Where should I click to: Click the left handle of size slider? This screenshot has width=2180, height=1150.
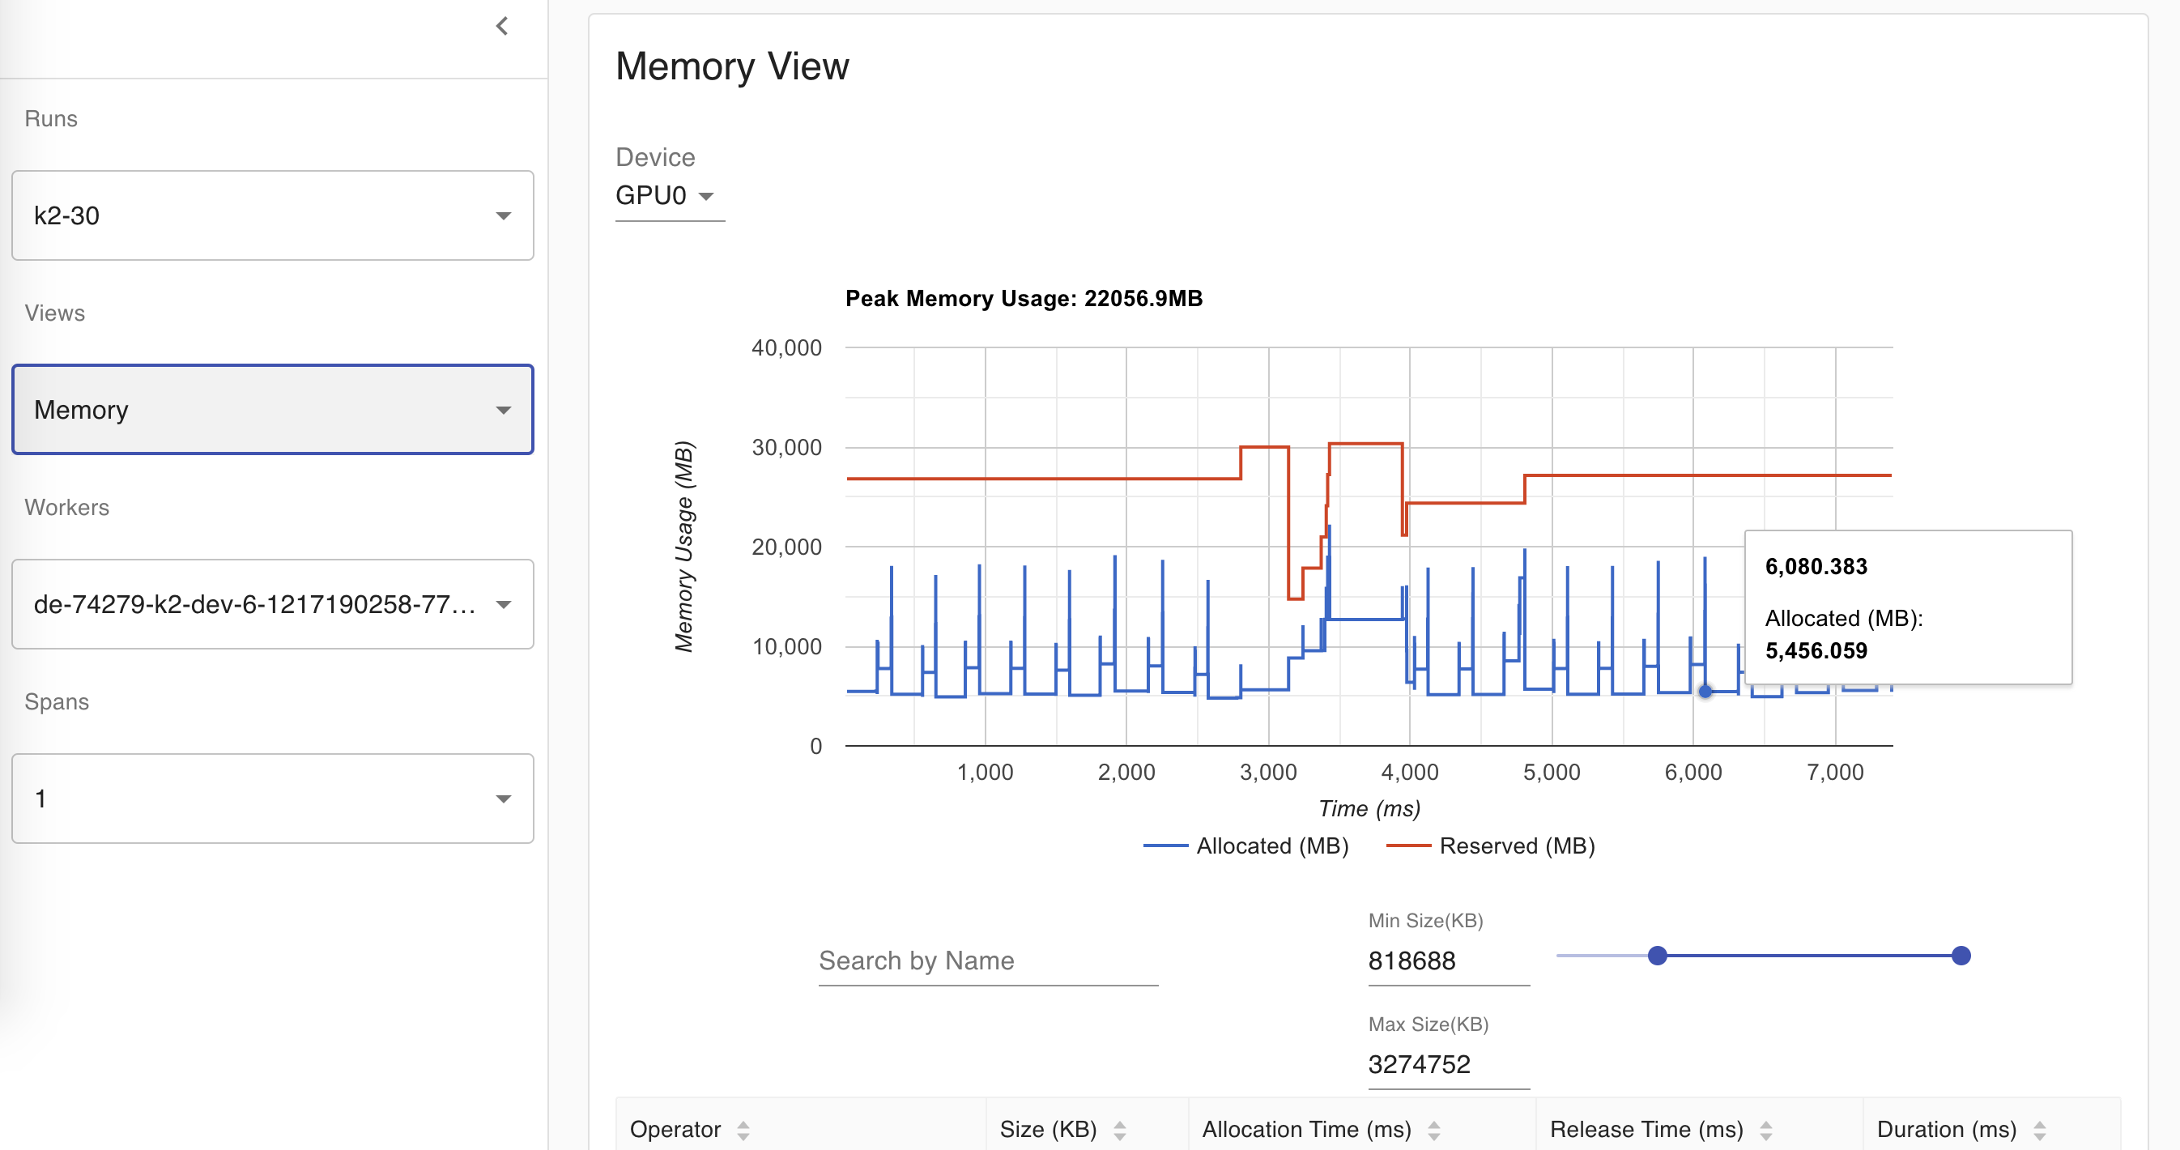coord(1656,956)
